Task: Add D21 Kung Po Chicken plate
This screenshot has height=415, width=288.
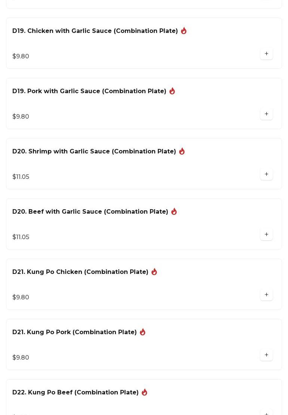Action: pos(266,295)
